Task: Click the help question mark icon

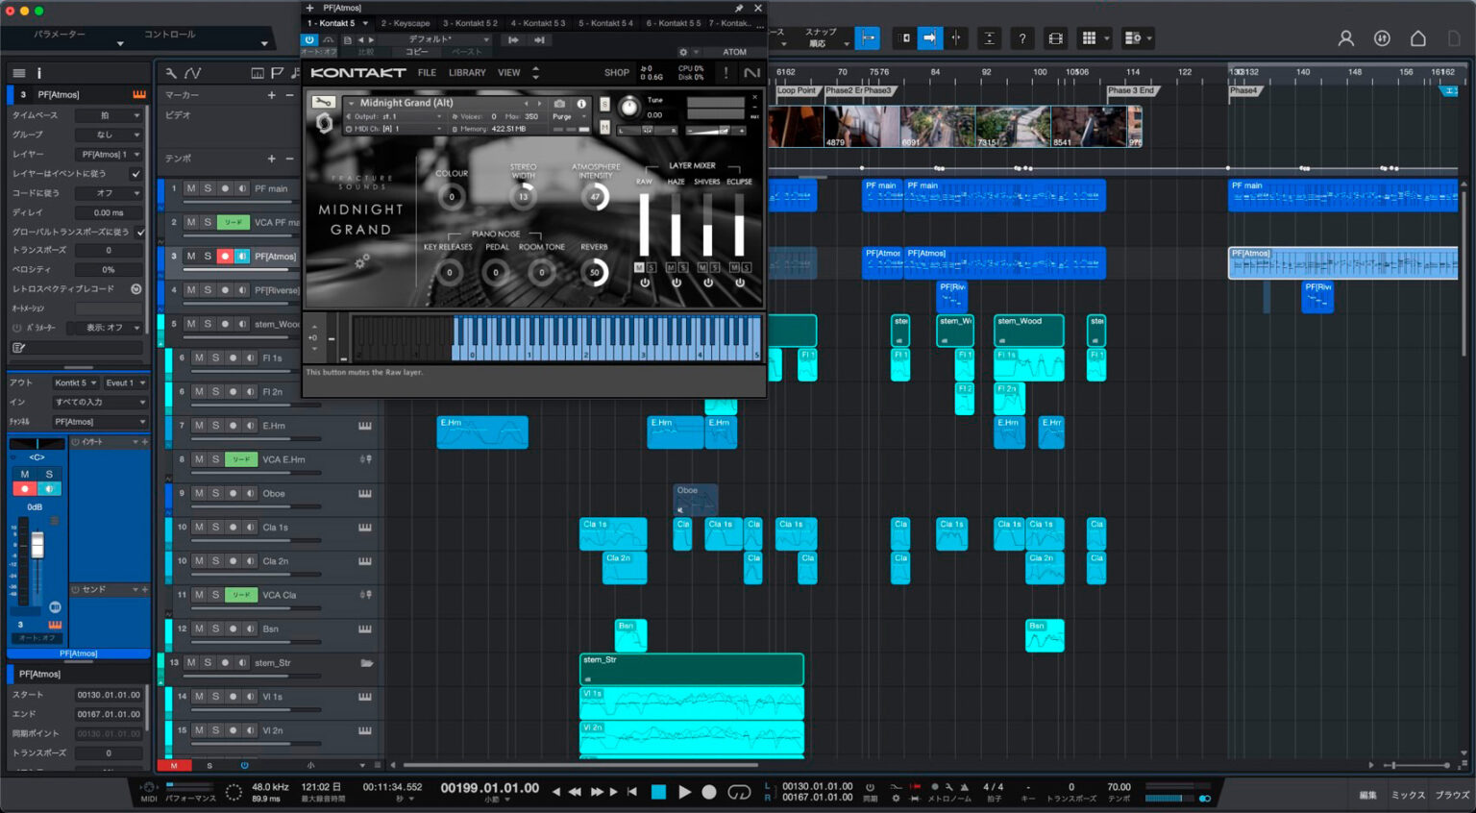Action: pos(1022,38)
